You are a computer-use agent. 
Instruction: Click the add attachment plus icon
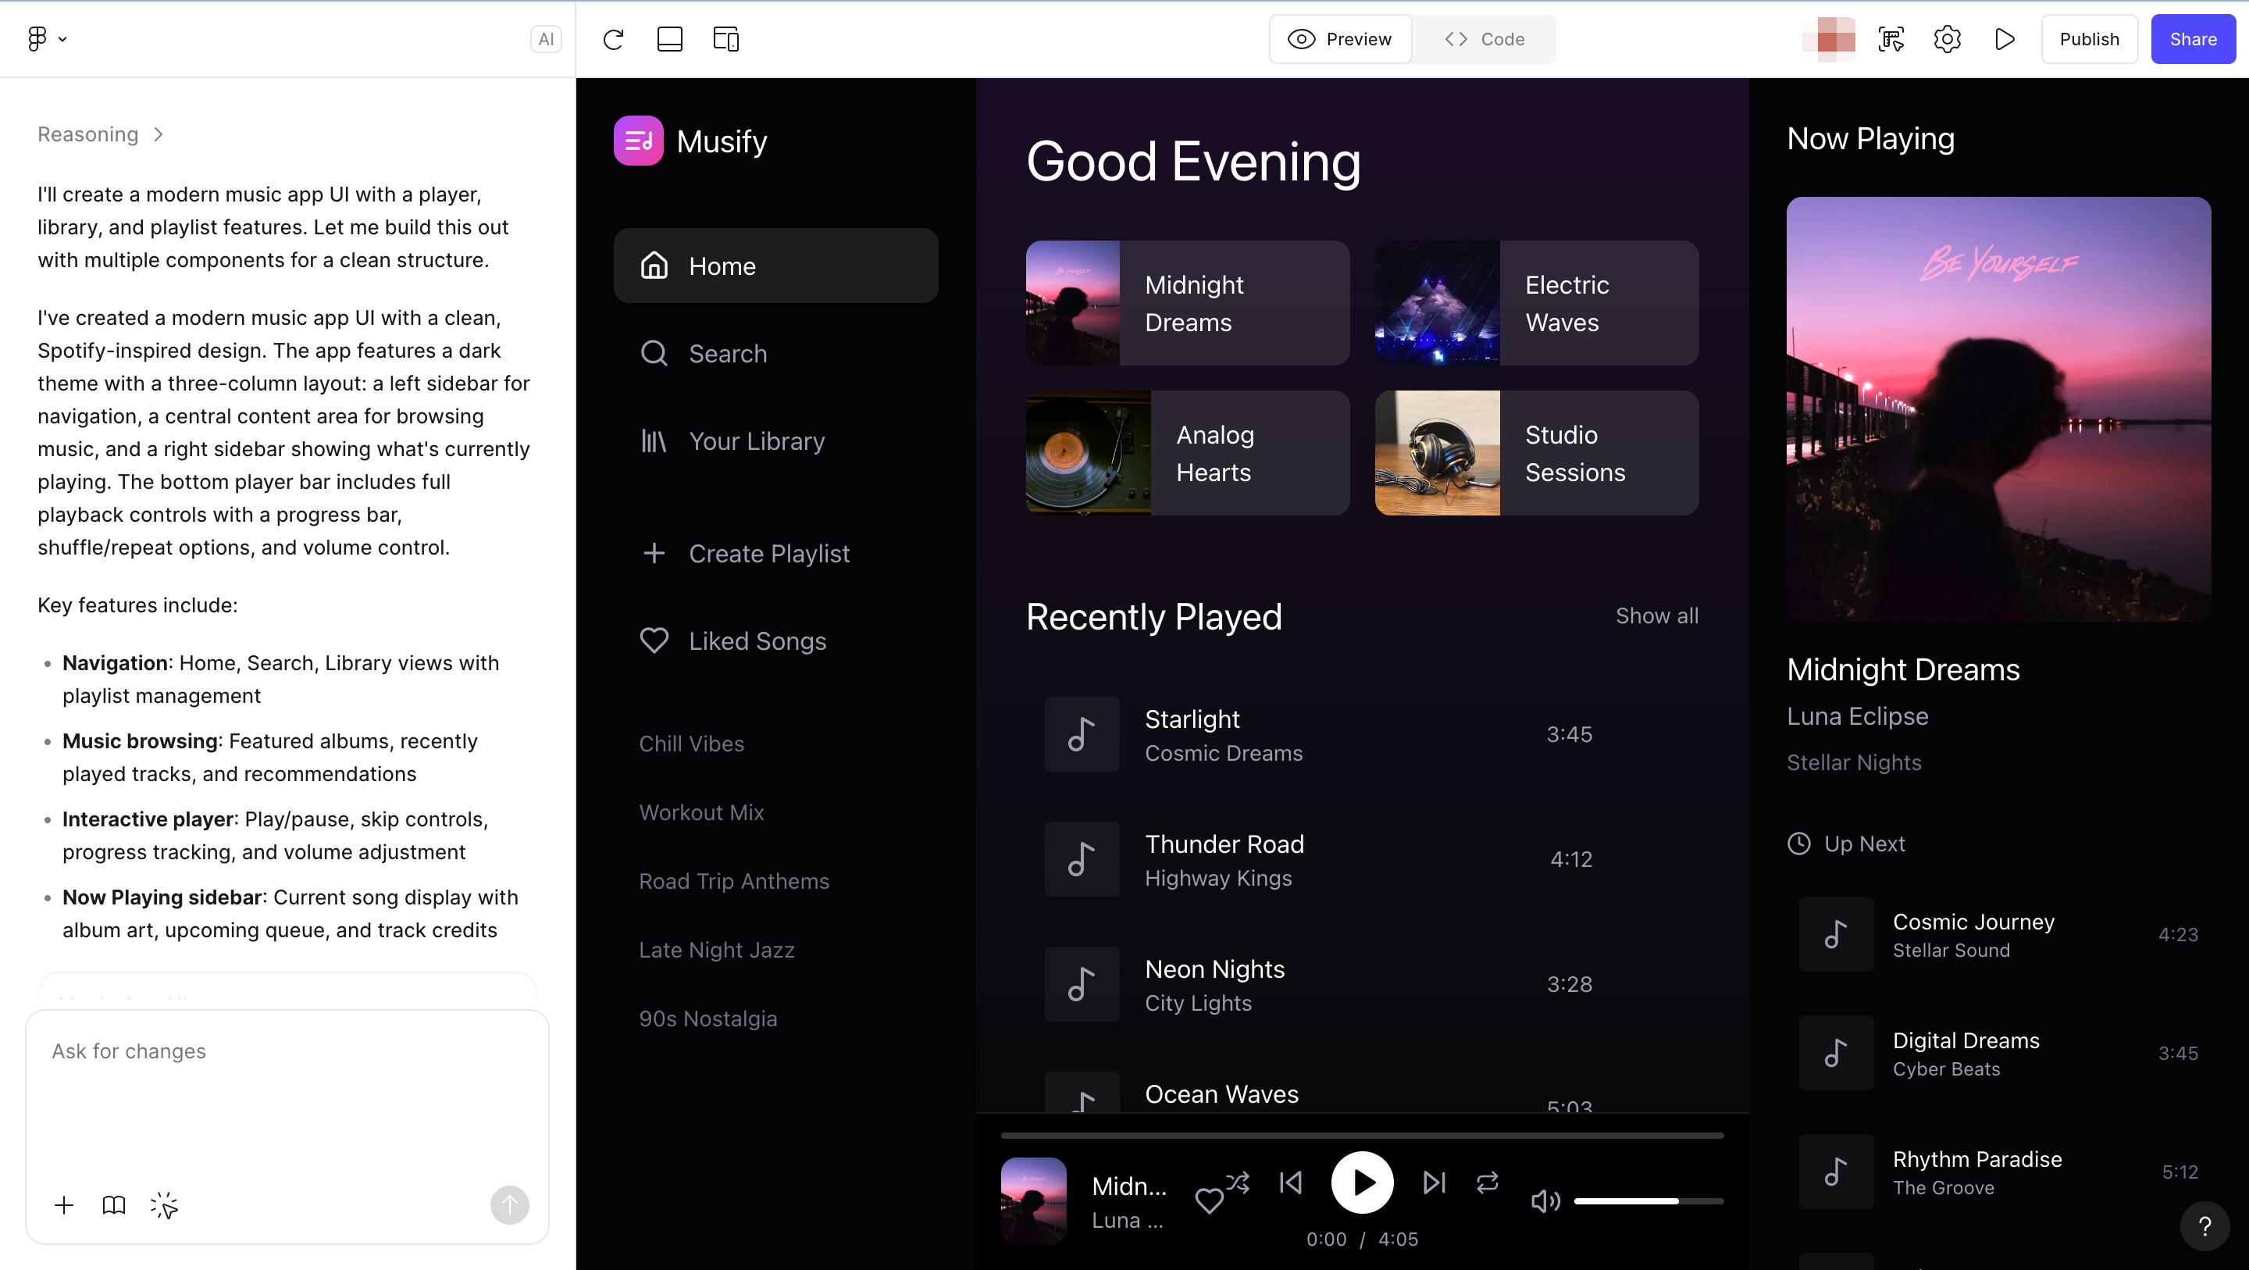click(64, 1205)
